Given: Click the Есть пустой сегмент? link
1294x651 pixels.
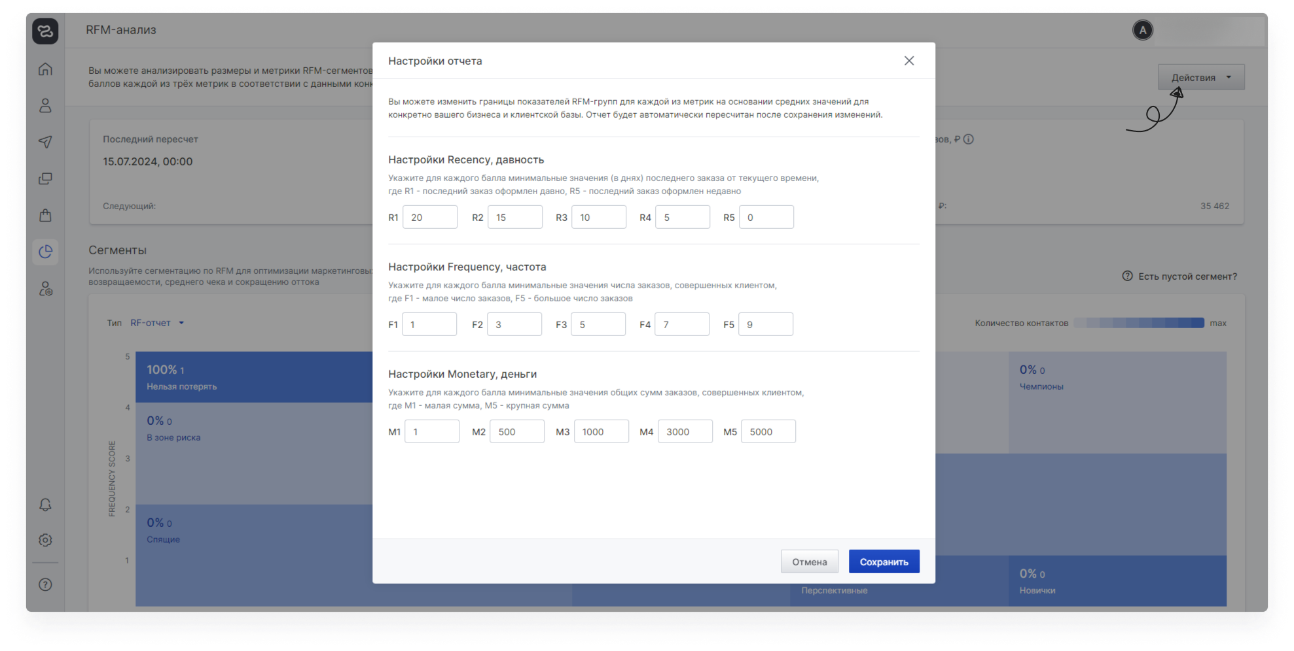Looking at the screenshot, I should (1187, 276).
